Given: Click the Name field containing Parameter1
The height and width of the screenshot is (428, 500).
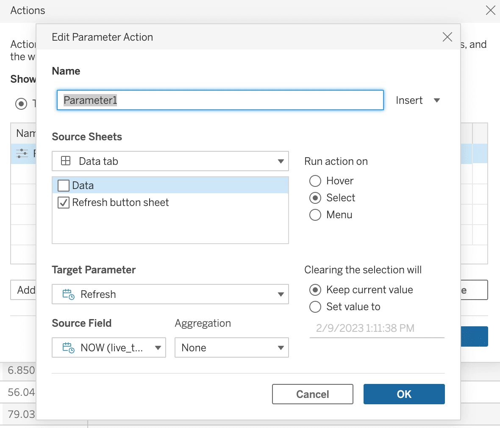Looking at the screenshot, I should pos(220,100).
